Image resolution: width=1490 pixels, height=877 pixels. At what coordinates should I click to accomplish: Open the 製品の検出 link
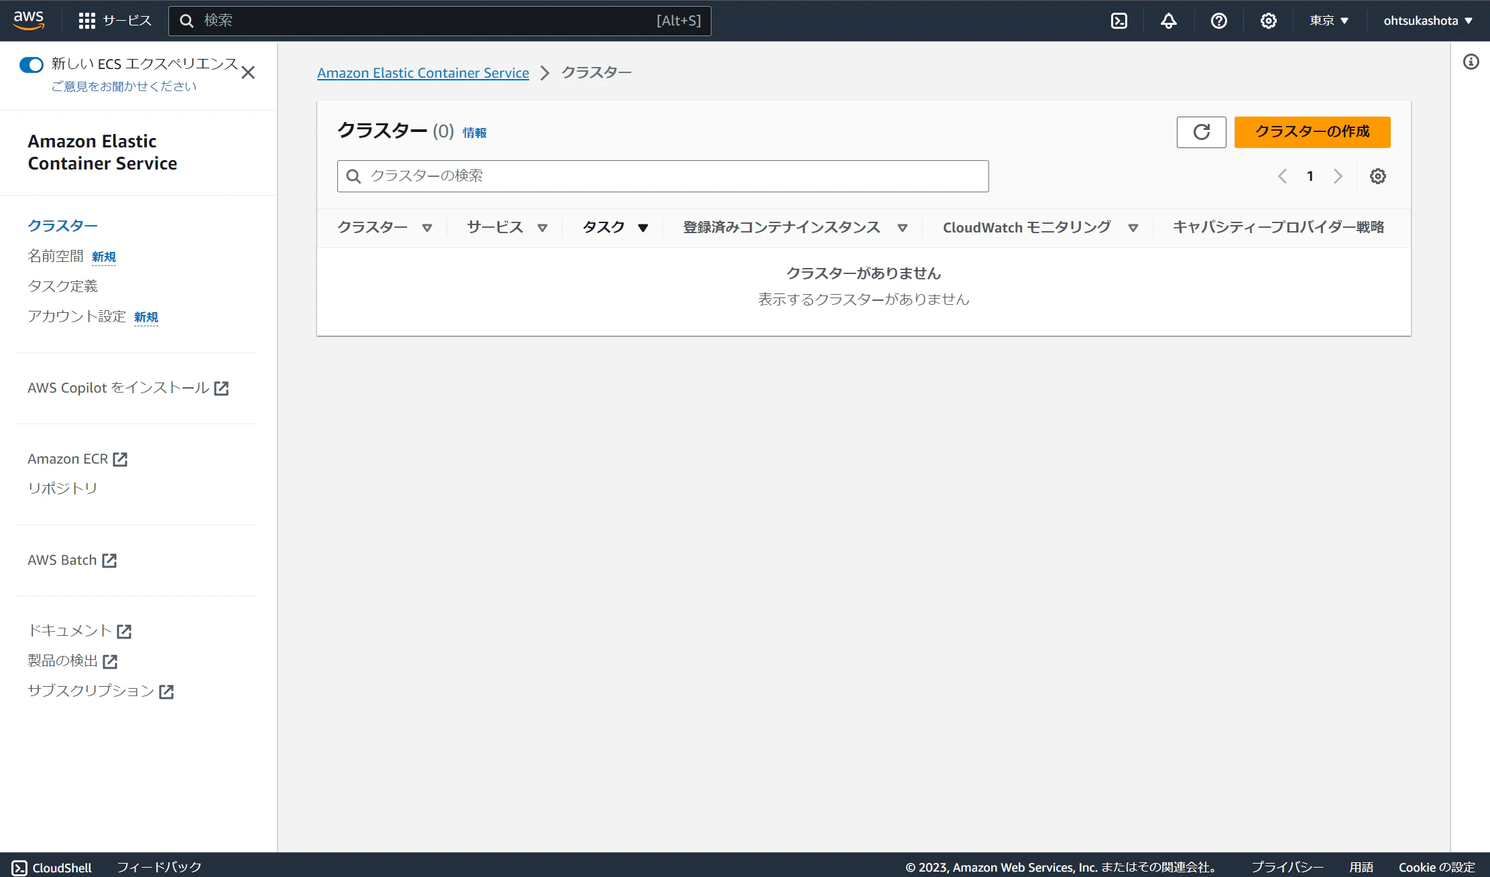click(62, 661)
